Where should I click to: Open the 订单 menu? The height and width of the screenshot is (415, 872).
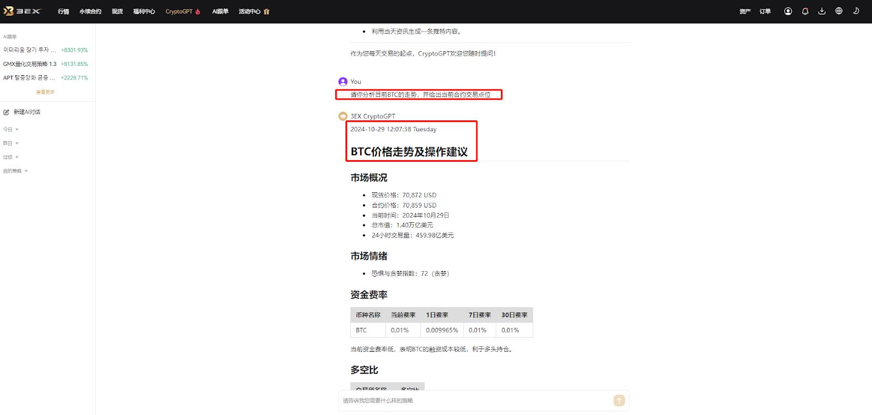[765, 11]
